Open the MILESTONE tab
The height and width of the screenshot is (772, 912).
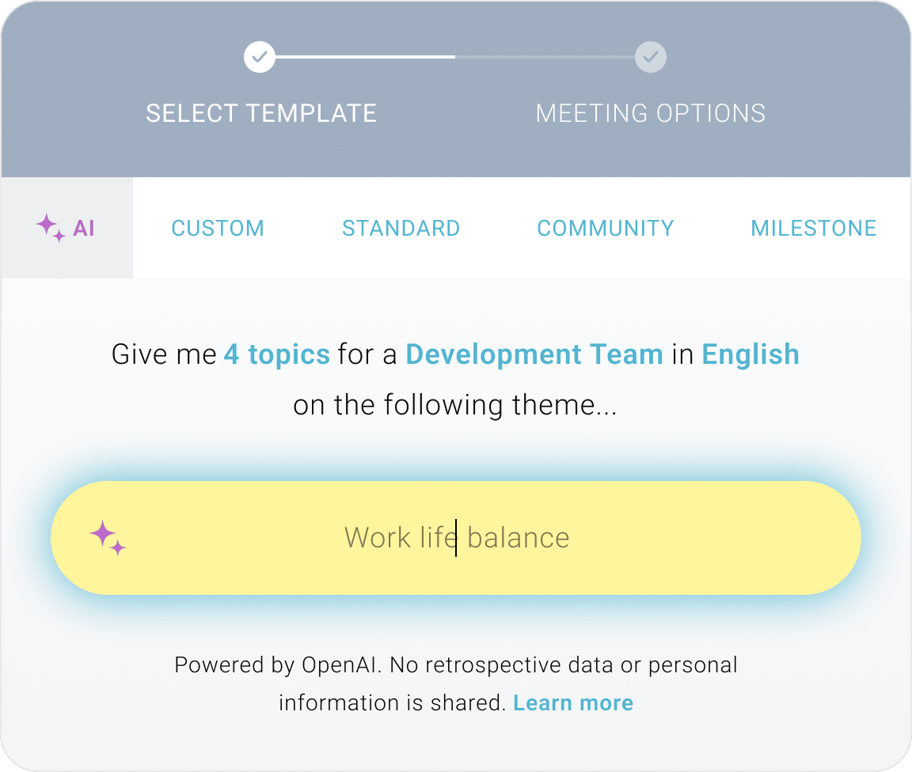pyautogui.click(x=813, y=229)
